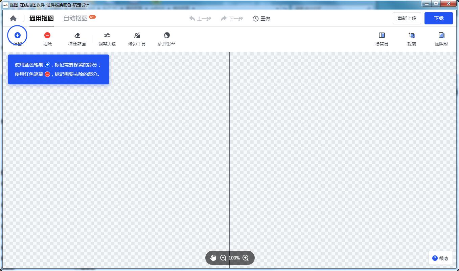This screenshot has width=459, height=271.
Task: Choose the 擦除笔画 eraser tool
Action: coord(77,39)
